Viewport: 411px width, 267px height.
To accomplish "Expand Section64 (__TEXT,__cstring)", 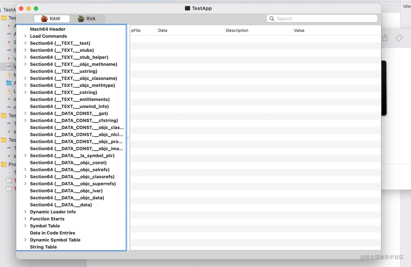I will (x=25, y=93).
